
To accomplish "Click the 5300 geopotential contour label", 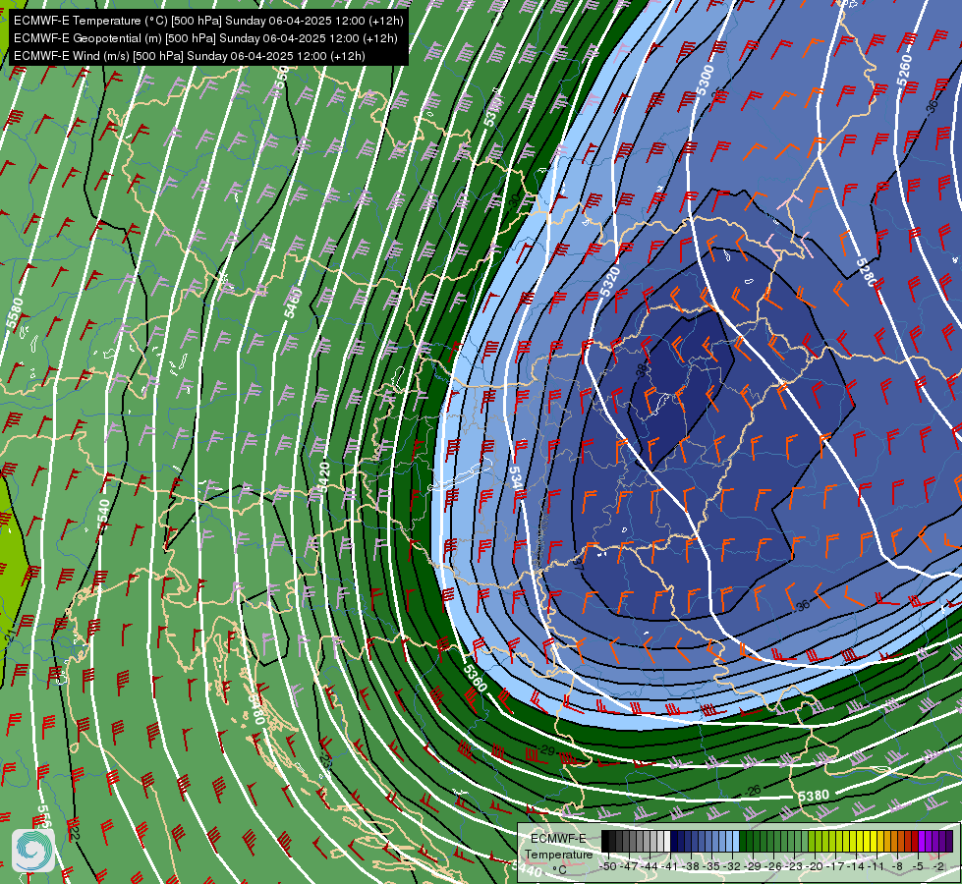I will point(706,81).
